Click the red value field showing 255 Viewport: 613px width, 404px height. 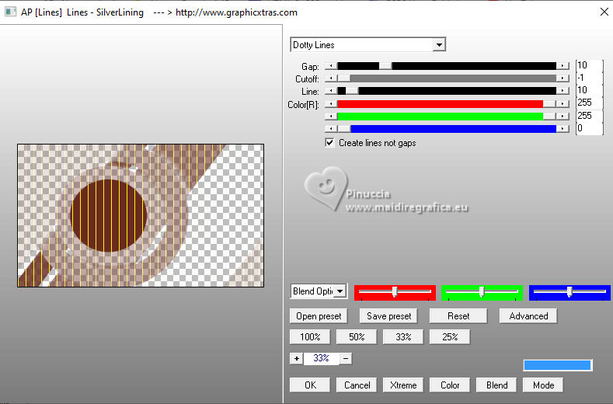click(x=589, y=103)
